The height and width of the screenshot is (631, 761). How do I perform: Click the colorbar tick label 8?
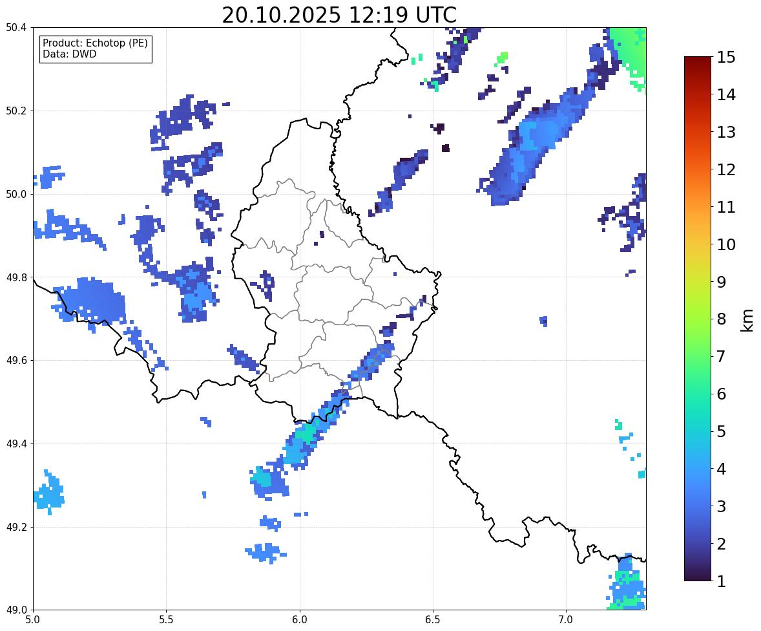(721, 319)
